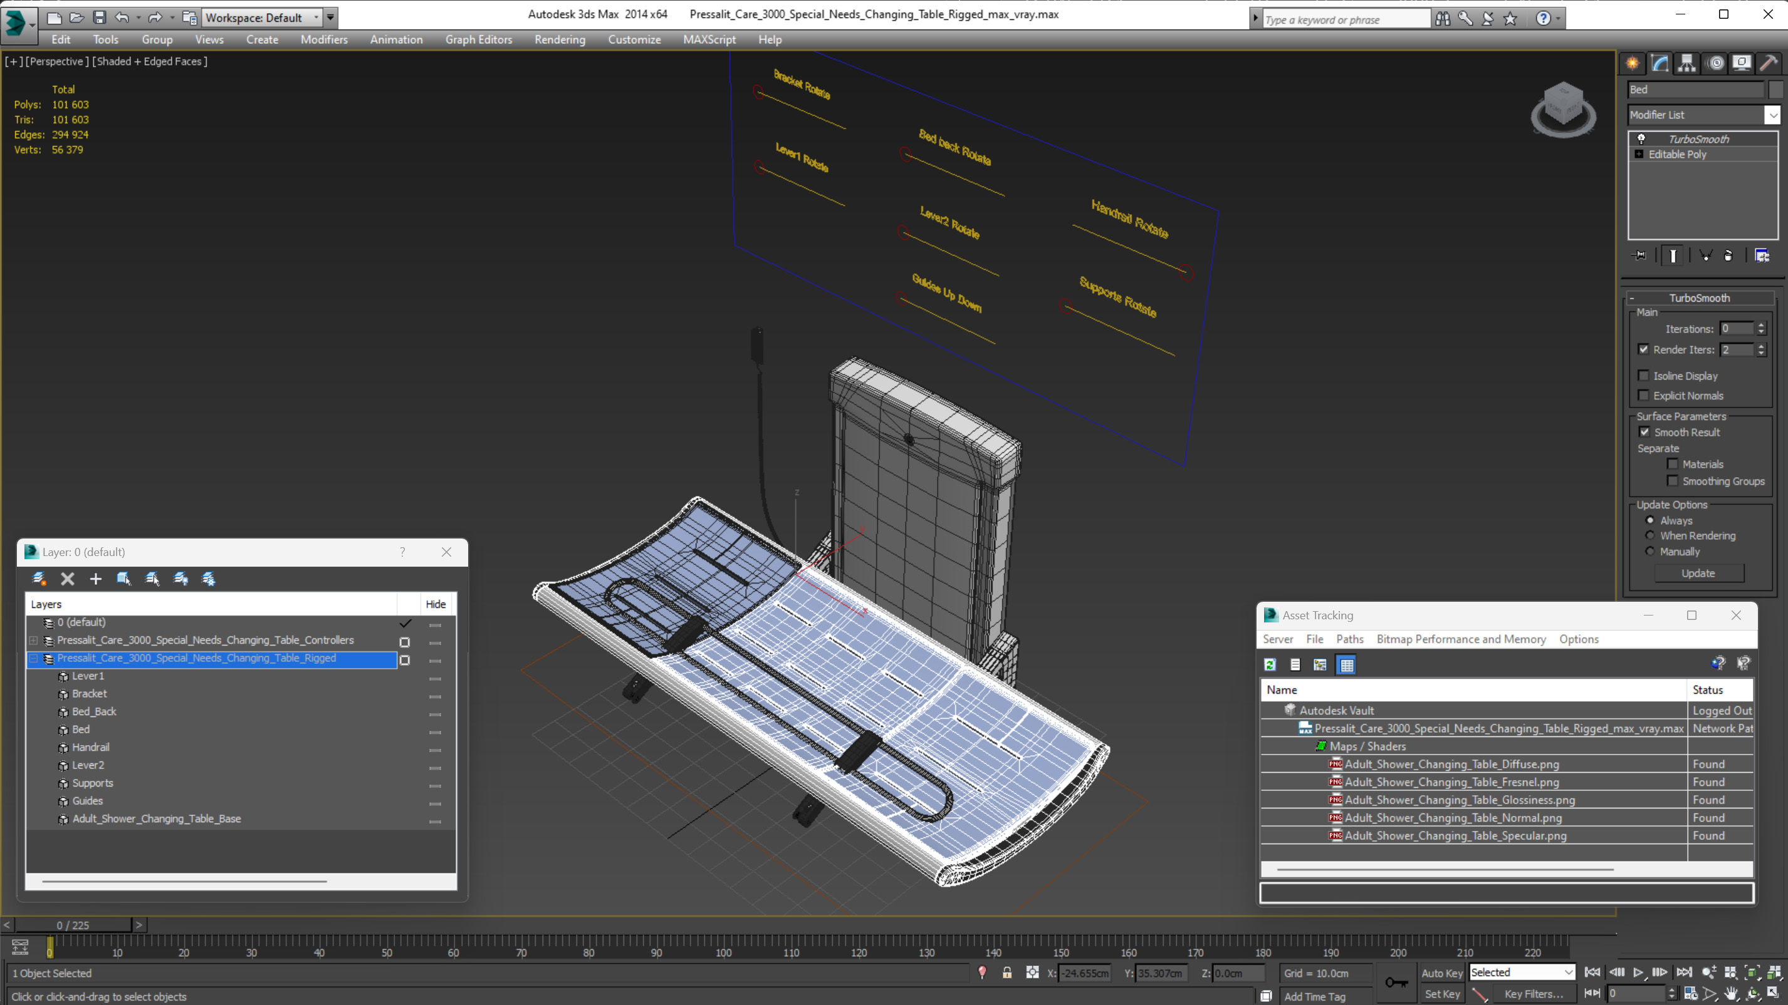Viewport: 1788px width, 1005px height.
Task: Open the Modifiers menu
Action: (x=324, y=39)
